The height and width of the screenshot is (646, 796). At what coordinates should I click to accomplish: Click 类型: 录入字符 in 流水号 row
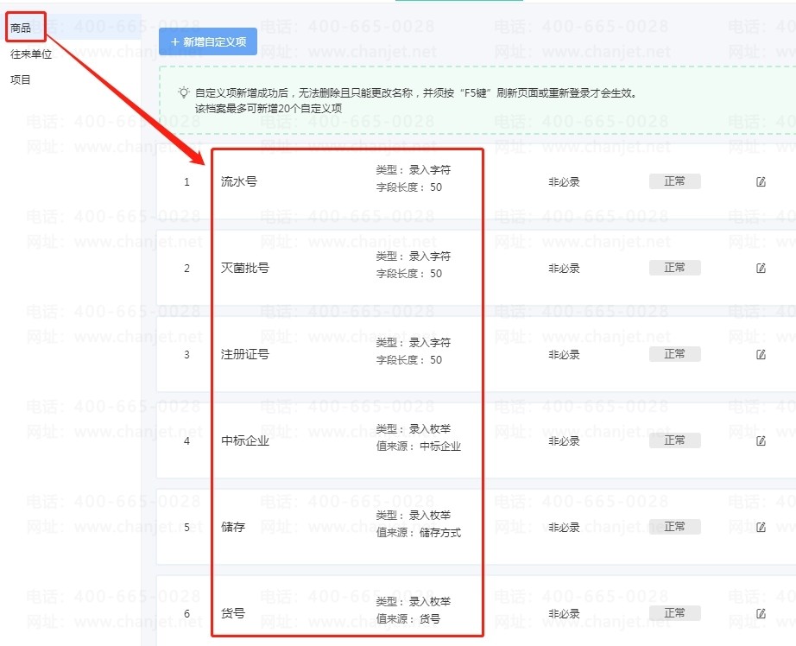414,169
